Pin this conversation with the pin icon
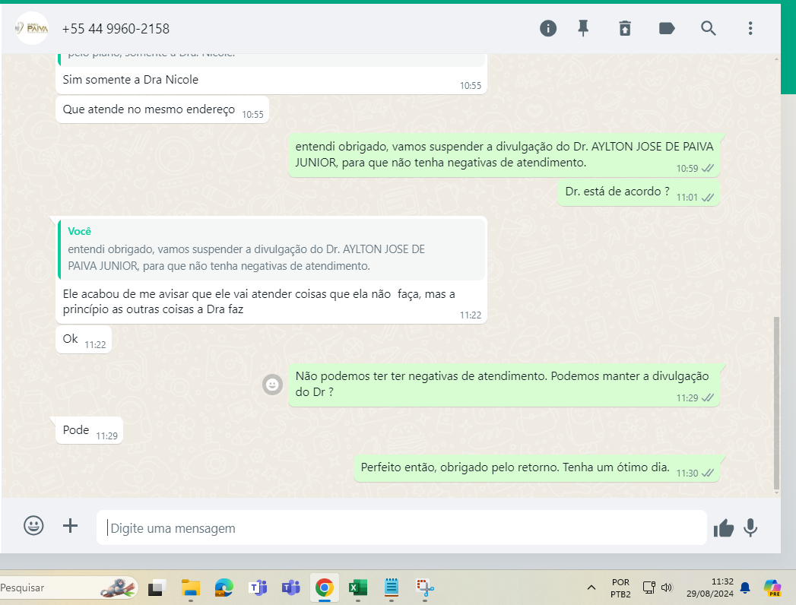The image size is (796, 605). pos(583,28)
